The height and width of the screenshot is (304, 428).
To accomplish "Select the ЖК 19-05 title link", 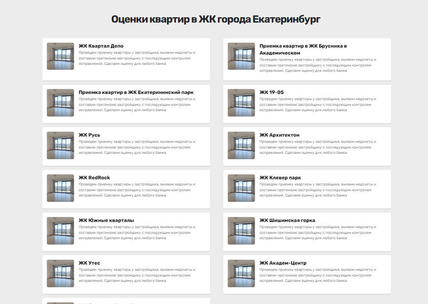I will coord(272,92).
